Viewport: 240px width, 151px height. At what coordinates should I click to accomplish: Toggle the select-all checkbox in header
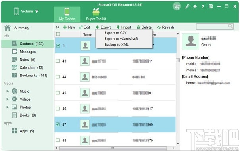coord(58,34)
